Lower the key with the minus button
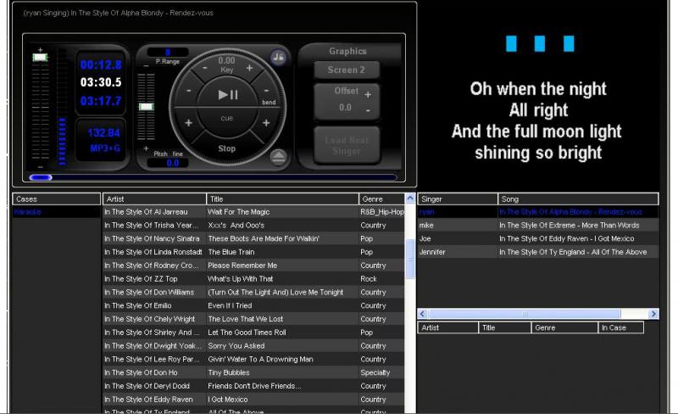Viewport: 678px width, 414px height. coord(205,68)
